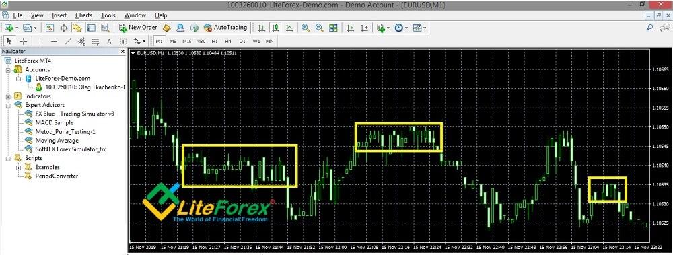Draw a vertical line tool
The width and height of the screenshot is (673, 255).
click(x=40, y=41)
